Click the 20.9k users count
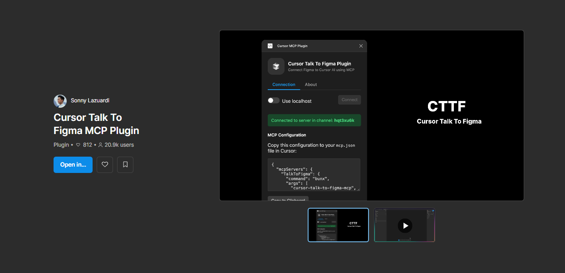 [x=116, y=145]
